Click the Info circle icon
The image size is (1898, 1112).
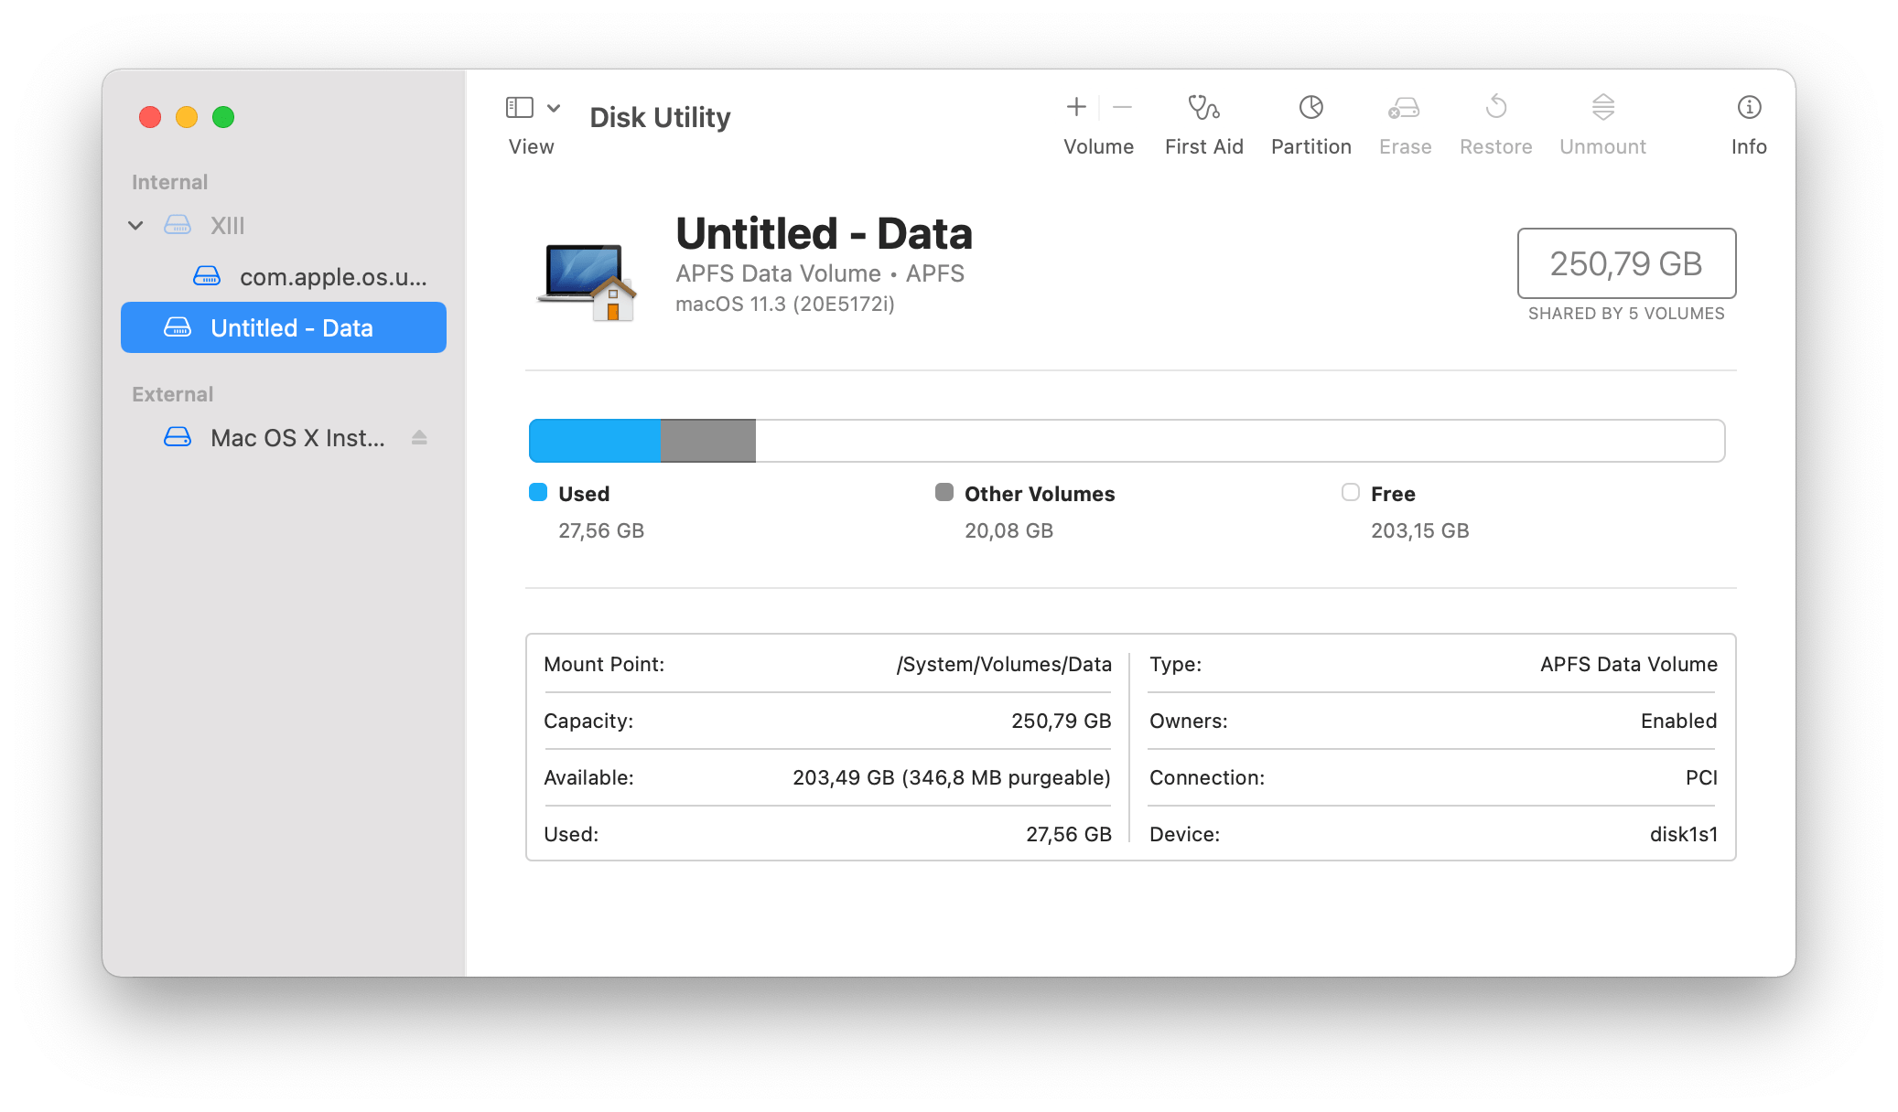[1748, 108]
